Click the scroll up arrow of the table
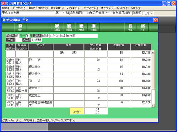This screenshot has width=178, height=132. coord(153,52)
